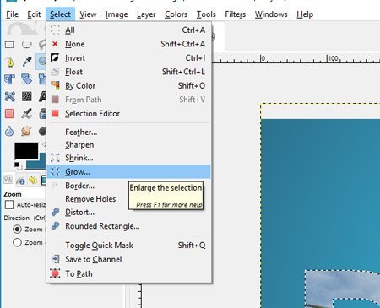Viewport: 380px width, 308px height.
Task: Open the Help menu
Action: 305,14
